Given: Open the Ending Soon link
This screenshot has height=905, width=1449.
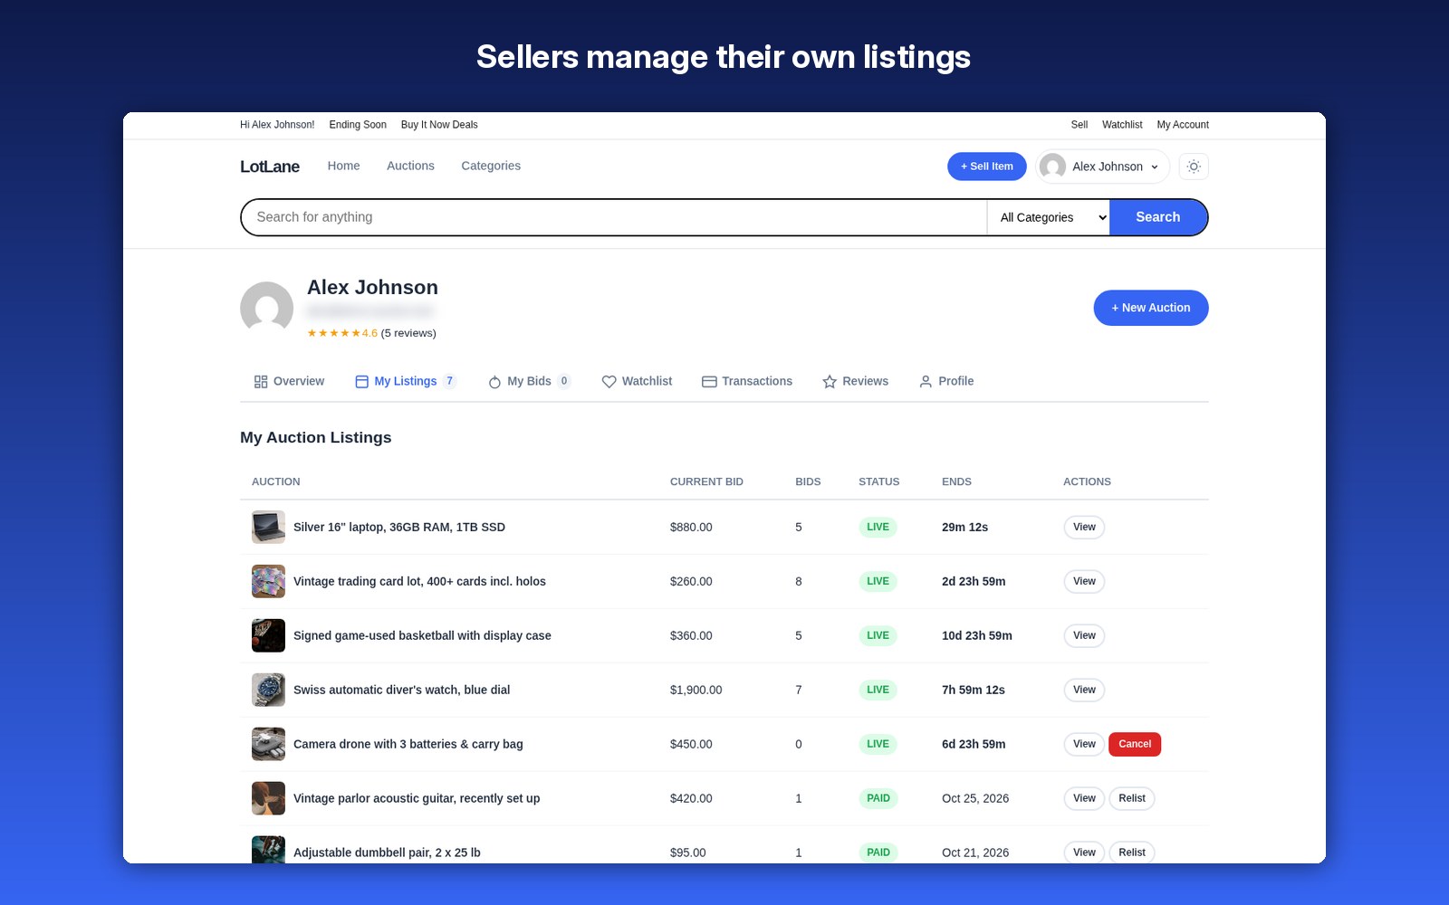Looking at the screenshot, I should 358,125.
